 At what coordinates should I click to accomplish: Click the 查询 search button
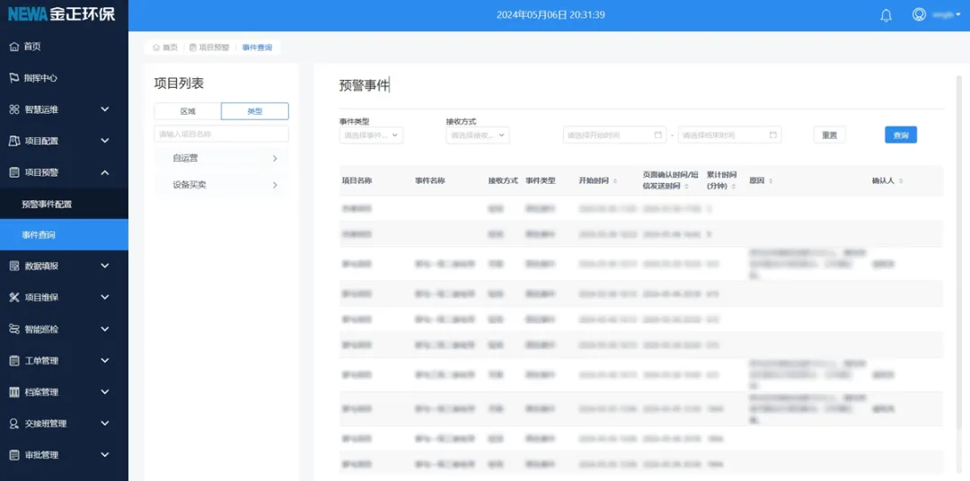tap(900, 136)
